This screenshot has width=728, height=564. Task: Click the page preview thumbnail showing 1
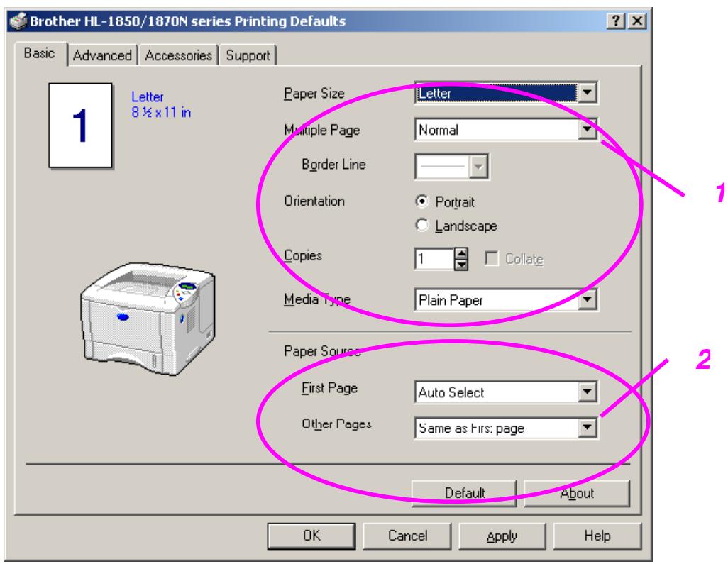(80, 126)
